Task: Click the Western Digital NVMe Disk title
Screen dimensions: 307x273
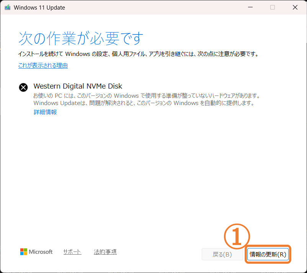Action: [78, 86]
